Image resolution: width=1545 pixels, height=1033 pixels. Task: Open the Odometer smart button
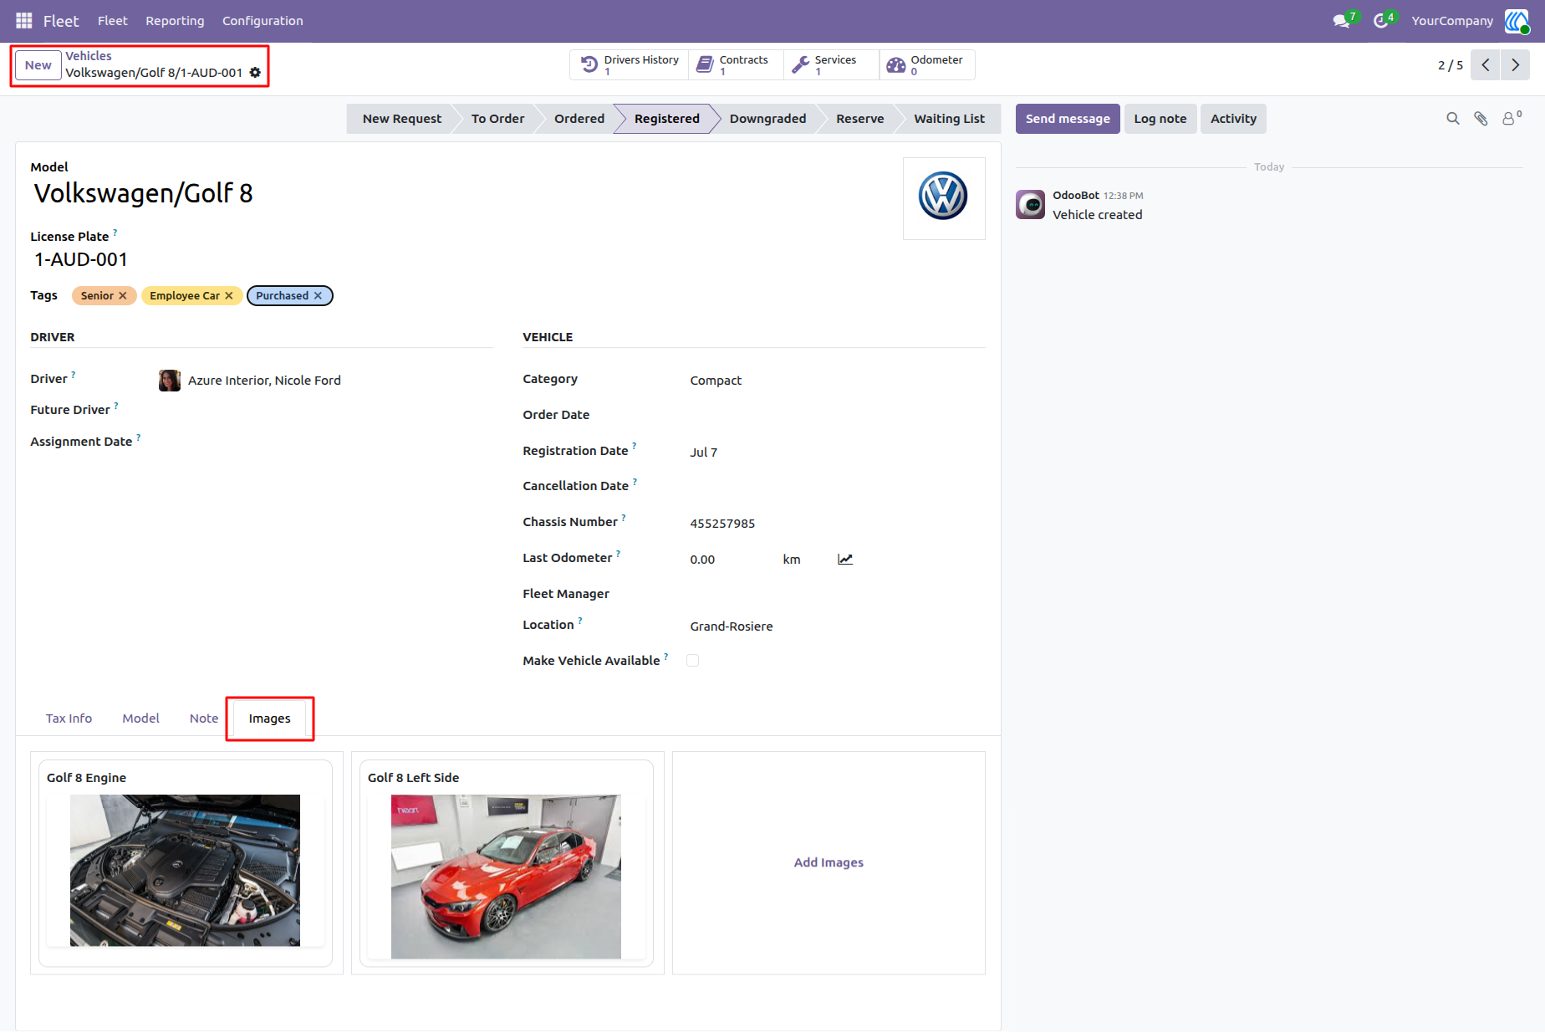927,64
